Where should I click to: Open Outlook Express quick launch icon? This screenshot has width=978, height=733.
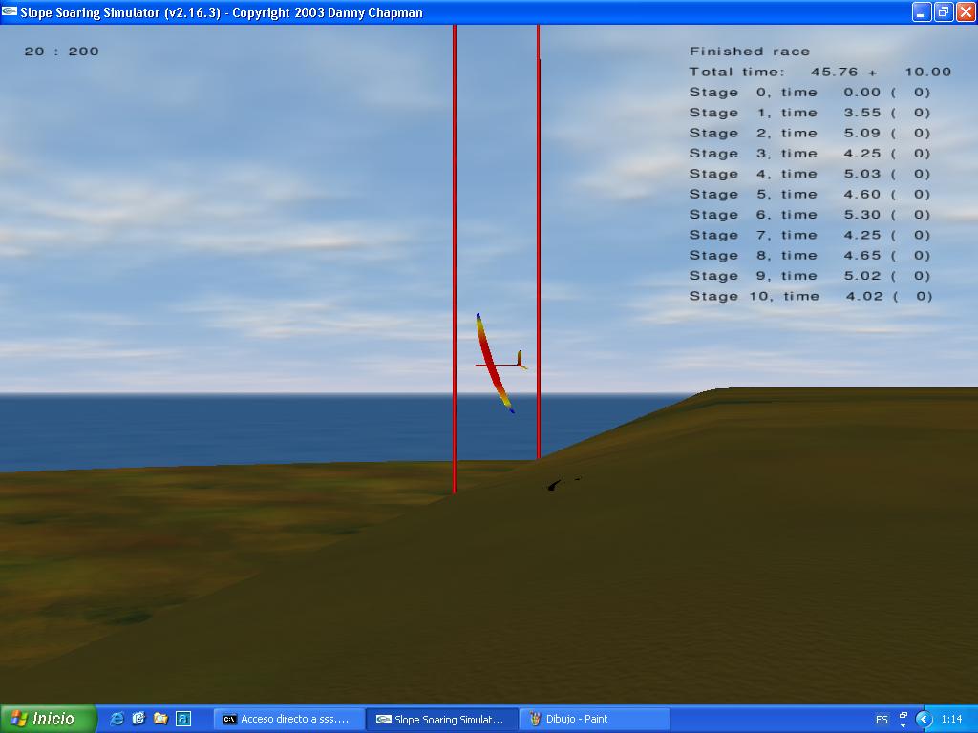pyautogui.click(x=138, y=719)
